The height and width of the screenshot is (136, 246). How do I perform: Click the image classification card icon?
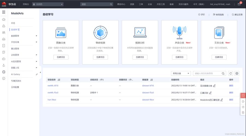coord(61,33)
